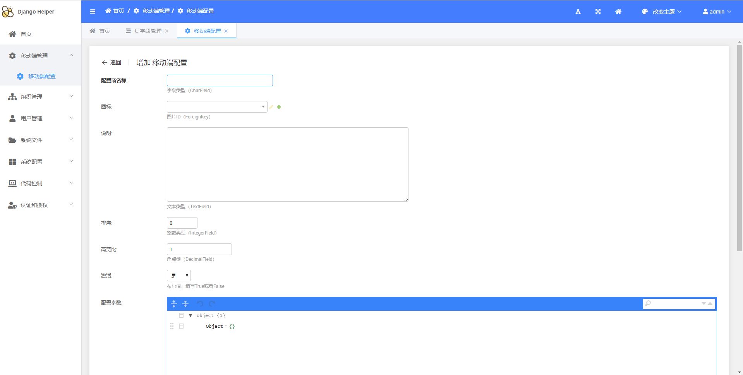Expand the 组织管理 sidebar menu
This screenshot has width=743, height=375.
[41, 97]
